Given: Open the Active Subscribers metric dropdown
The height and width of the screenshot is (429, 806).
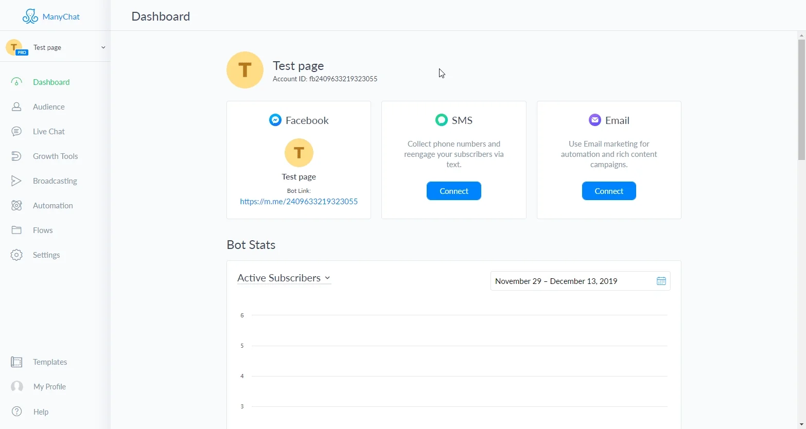Looking at the screenshot, I should [284, 278].
